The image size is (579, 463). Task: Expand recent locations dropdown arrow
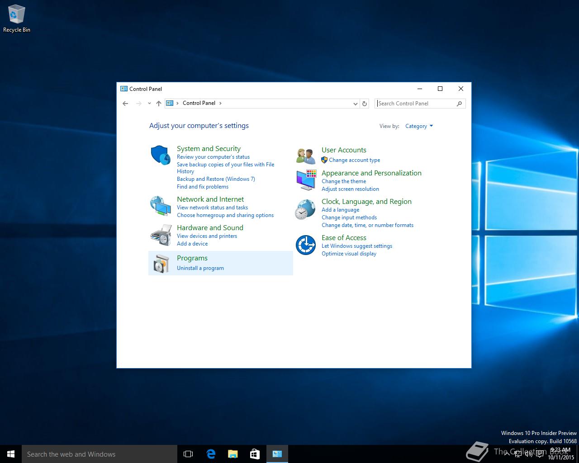pos(149,104)
